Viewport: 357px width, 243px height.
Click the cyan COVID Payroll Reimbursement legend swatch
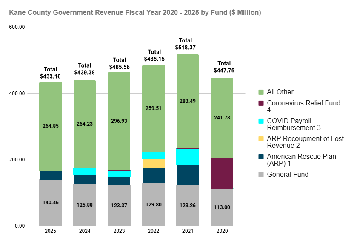click(261, 121)
